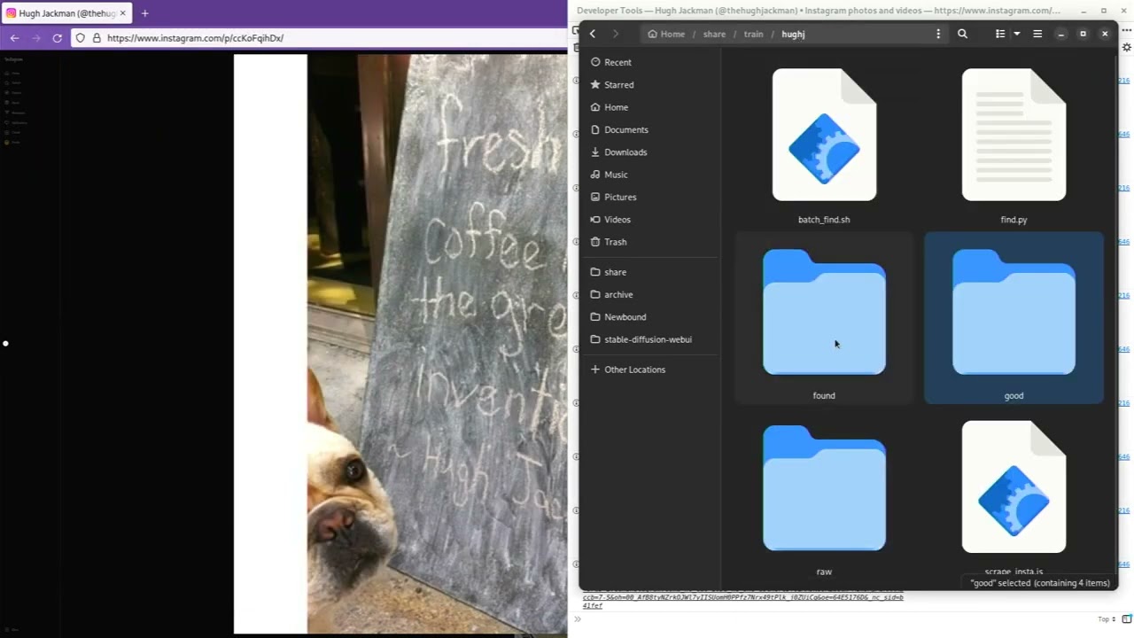This screenshot has width=1134, height=638.
Task: Select the raw folder
Action: click(x=824, y=499)
